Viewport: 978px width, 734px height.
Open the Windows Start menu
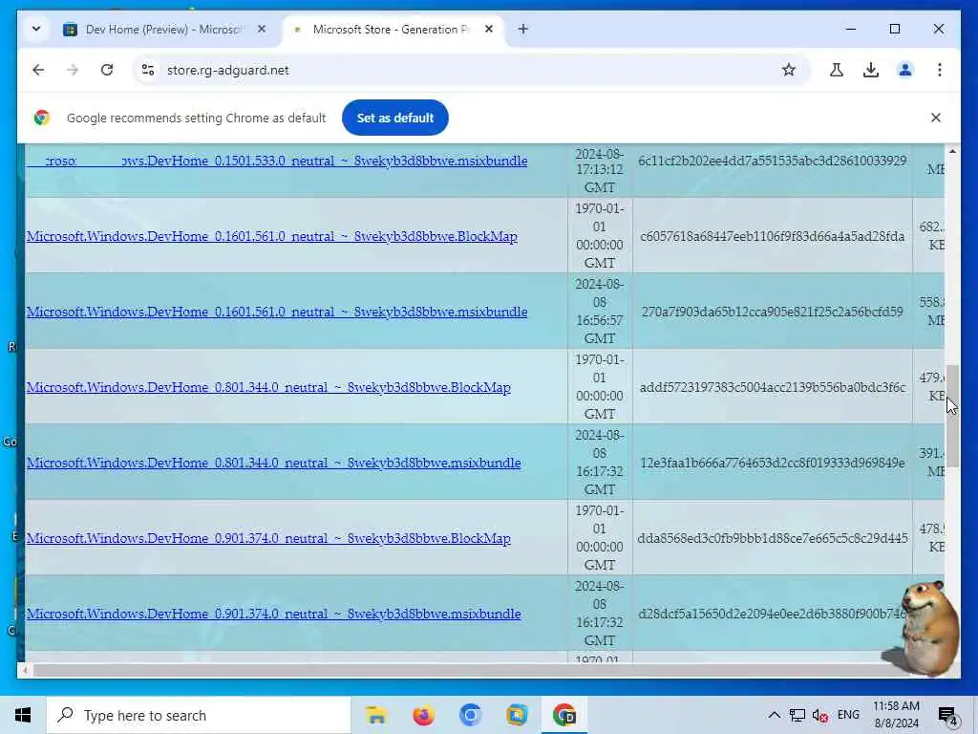pyautogui.click(x=23, y=715)
